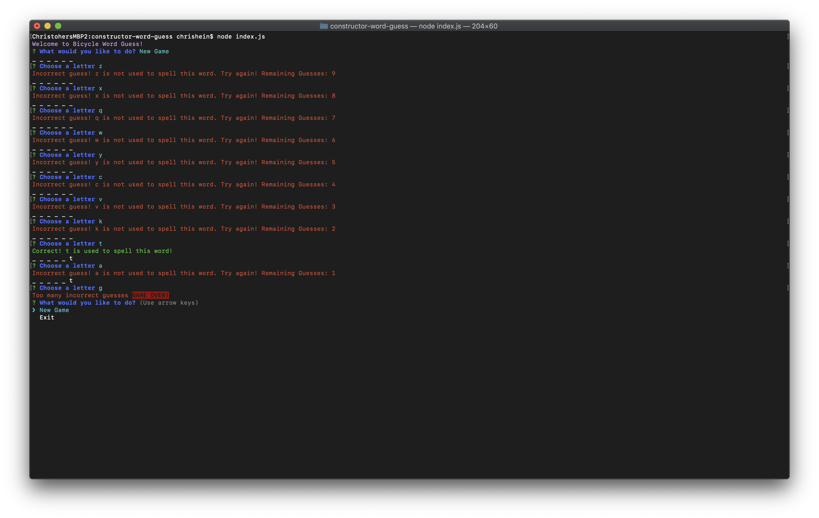Click the 'Remaining Guesses: 1' message line
Screen dimensions: 819x518
coord(184,273)
